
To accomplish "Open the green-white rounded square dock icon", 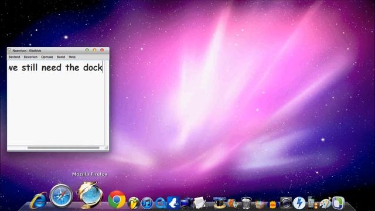I will pos(339,203).
